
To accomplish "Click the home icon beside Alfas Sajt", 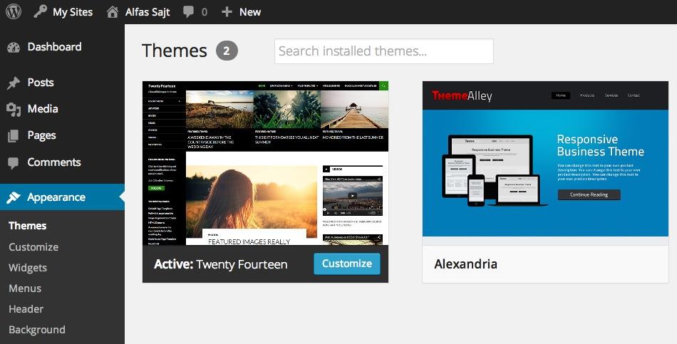I will pyautogui.click(x=113, y=11).
